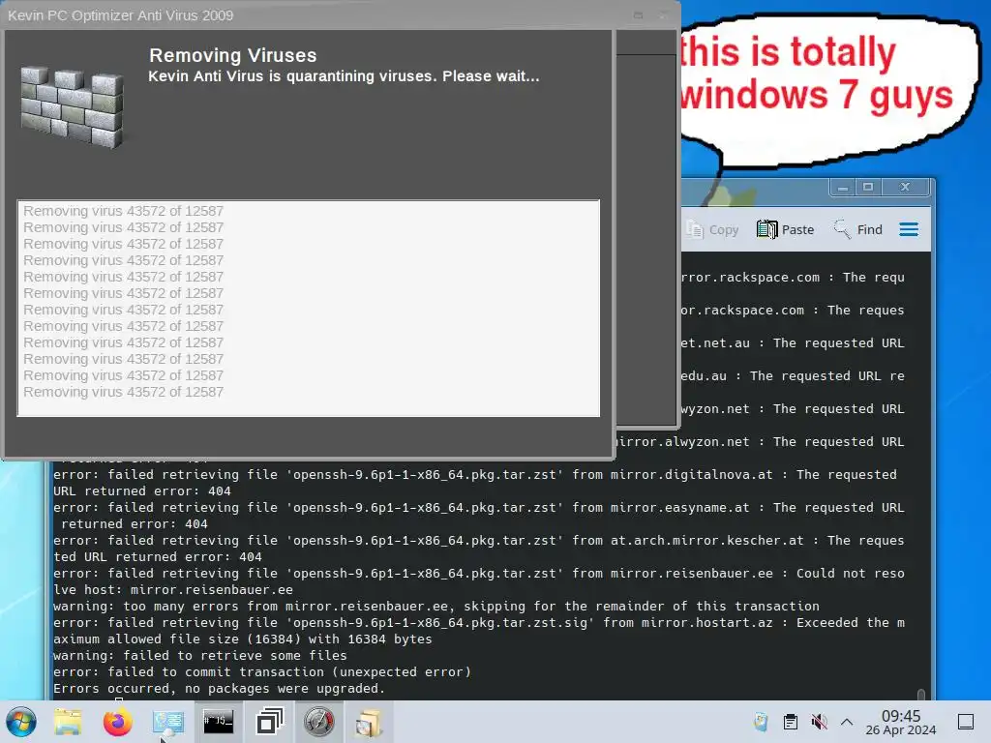991x743 pixels.
Task: Click the last folder-style taskbar application icon
Action: [x=369, y=722]
